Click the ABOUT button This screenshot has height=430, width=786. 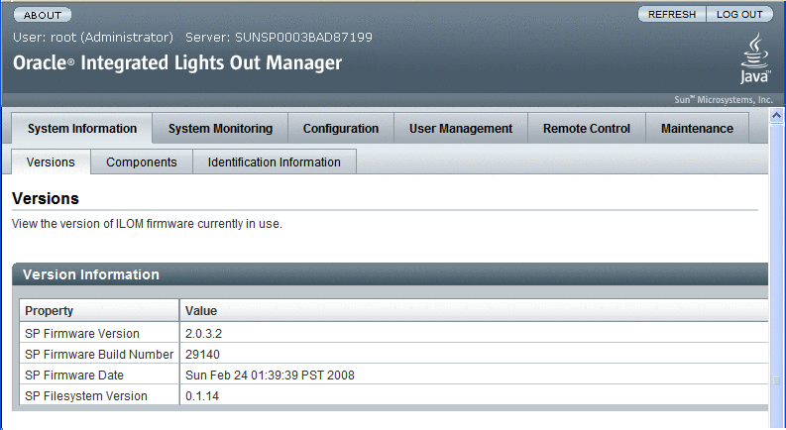(x=43, y=15)
